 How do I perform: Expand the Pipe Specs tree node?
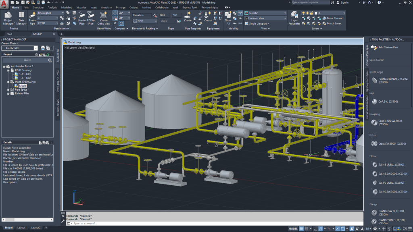8,90
